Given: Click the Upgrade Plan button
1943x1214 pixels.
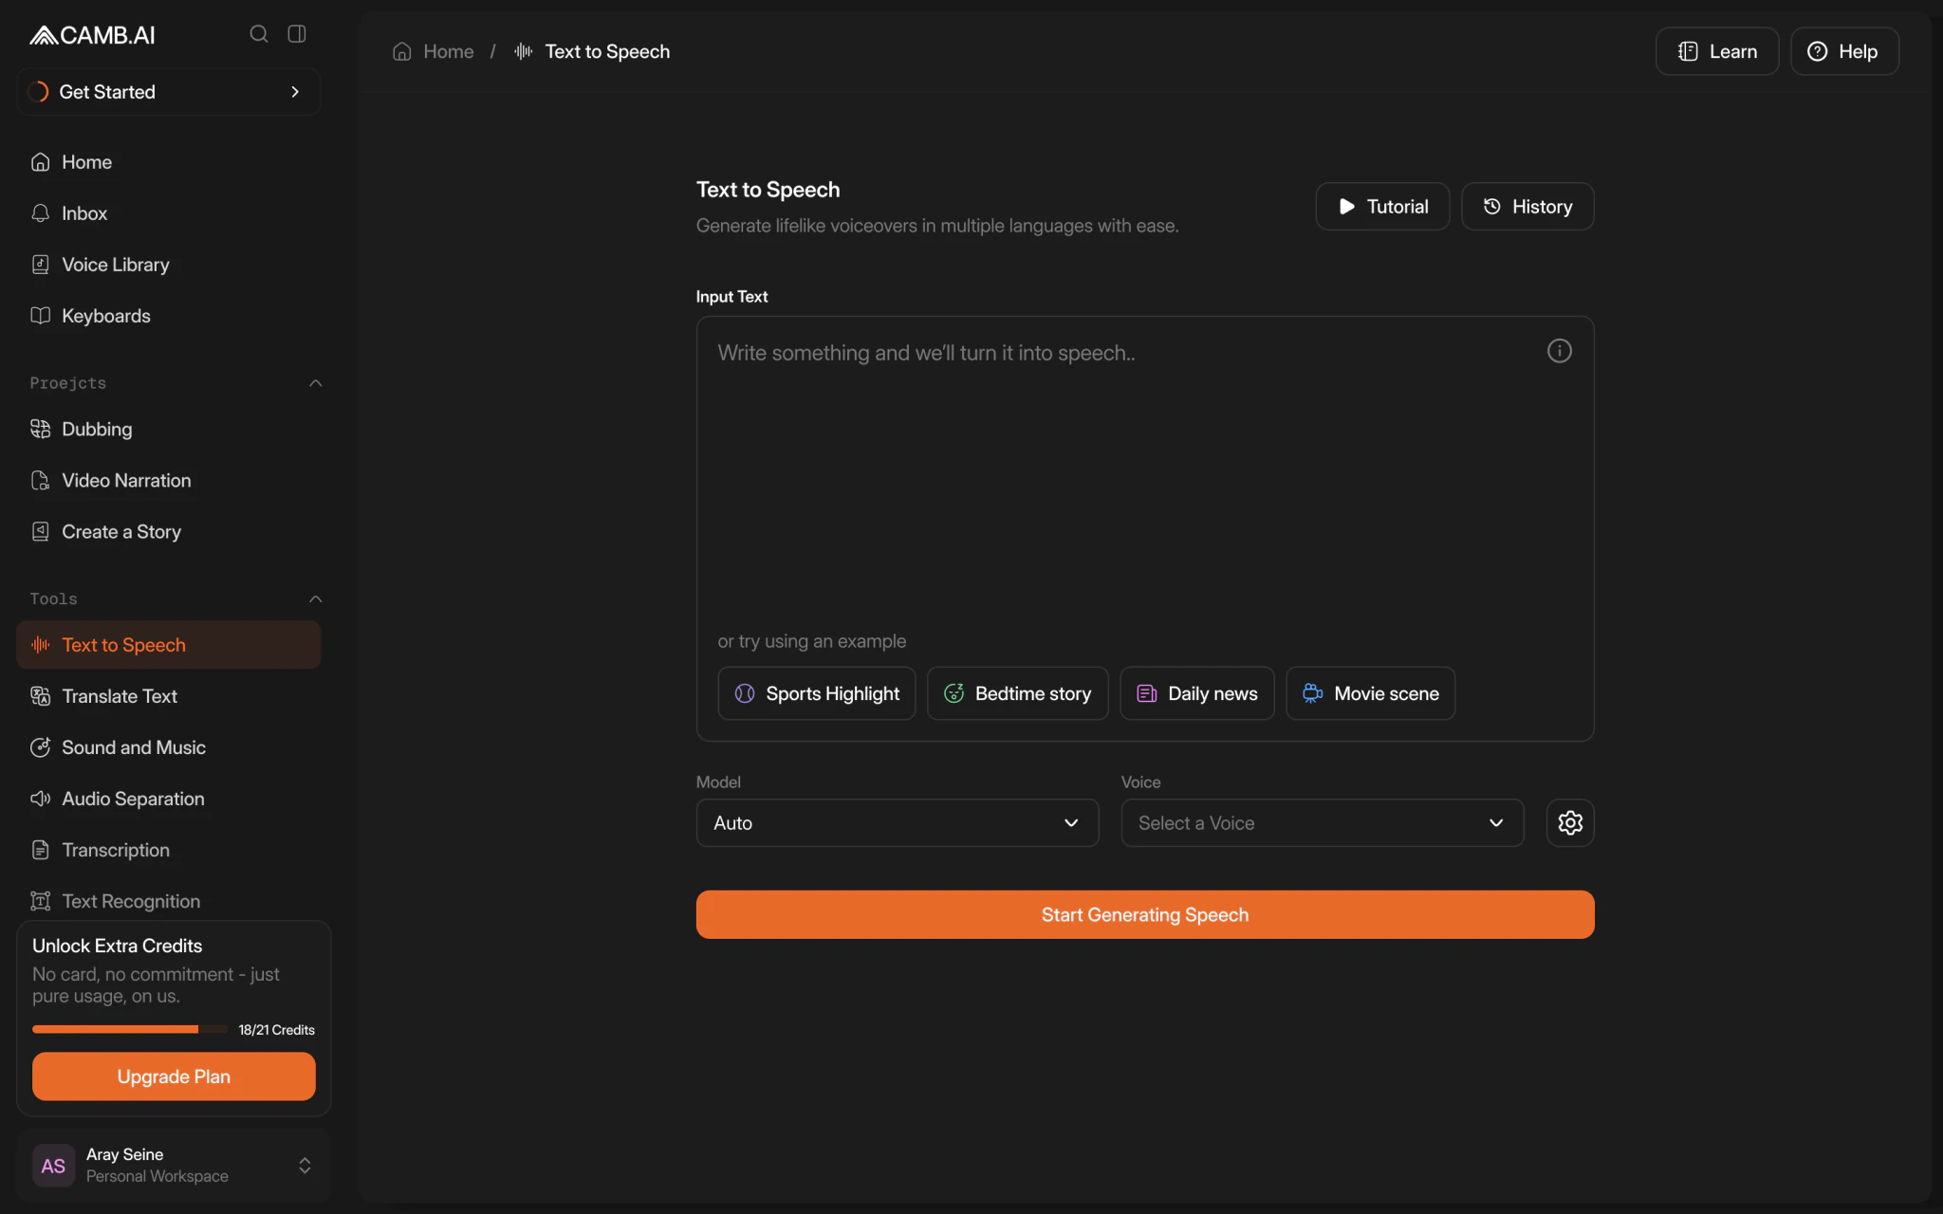Looking at the screenshot, I should tap(174, 1076).
